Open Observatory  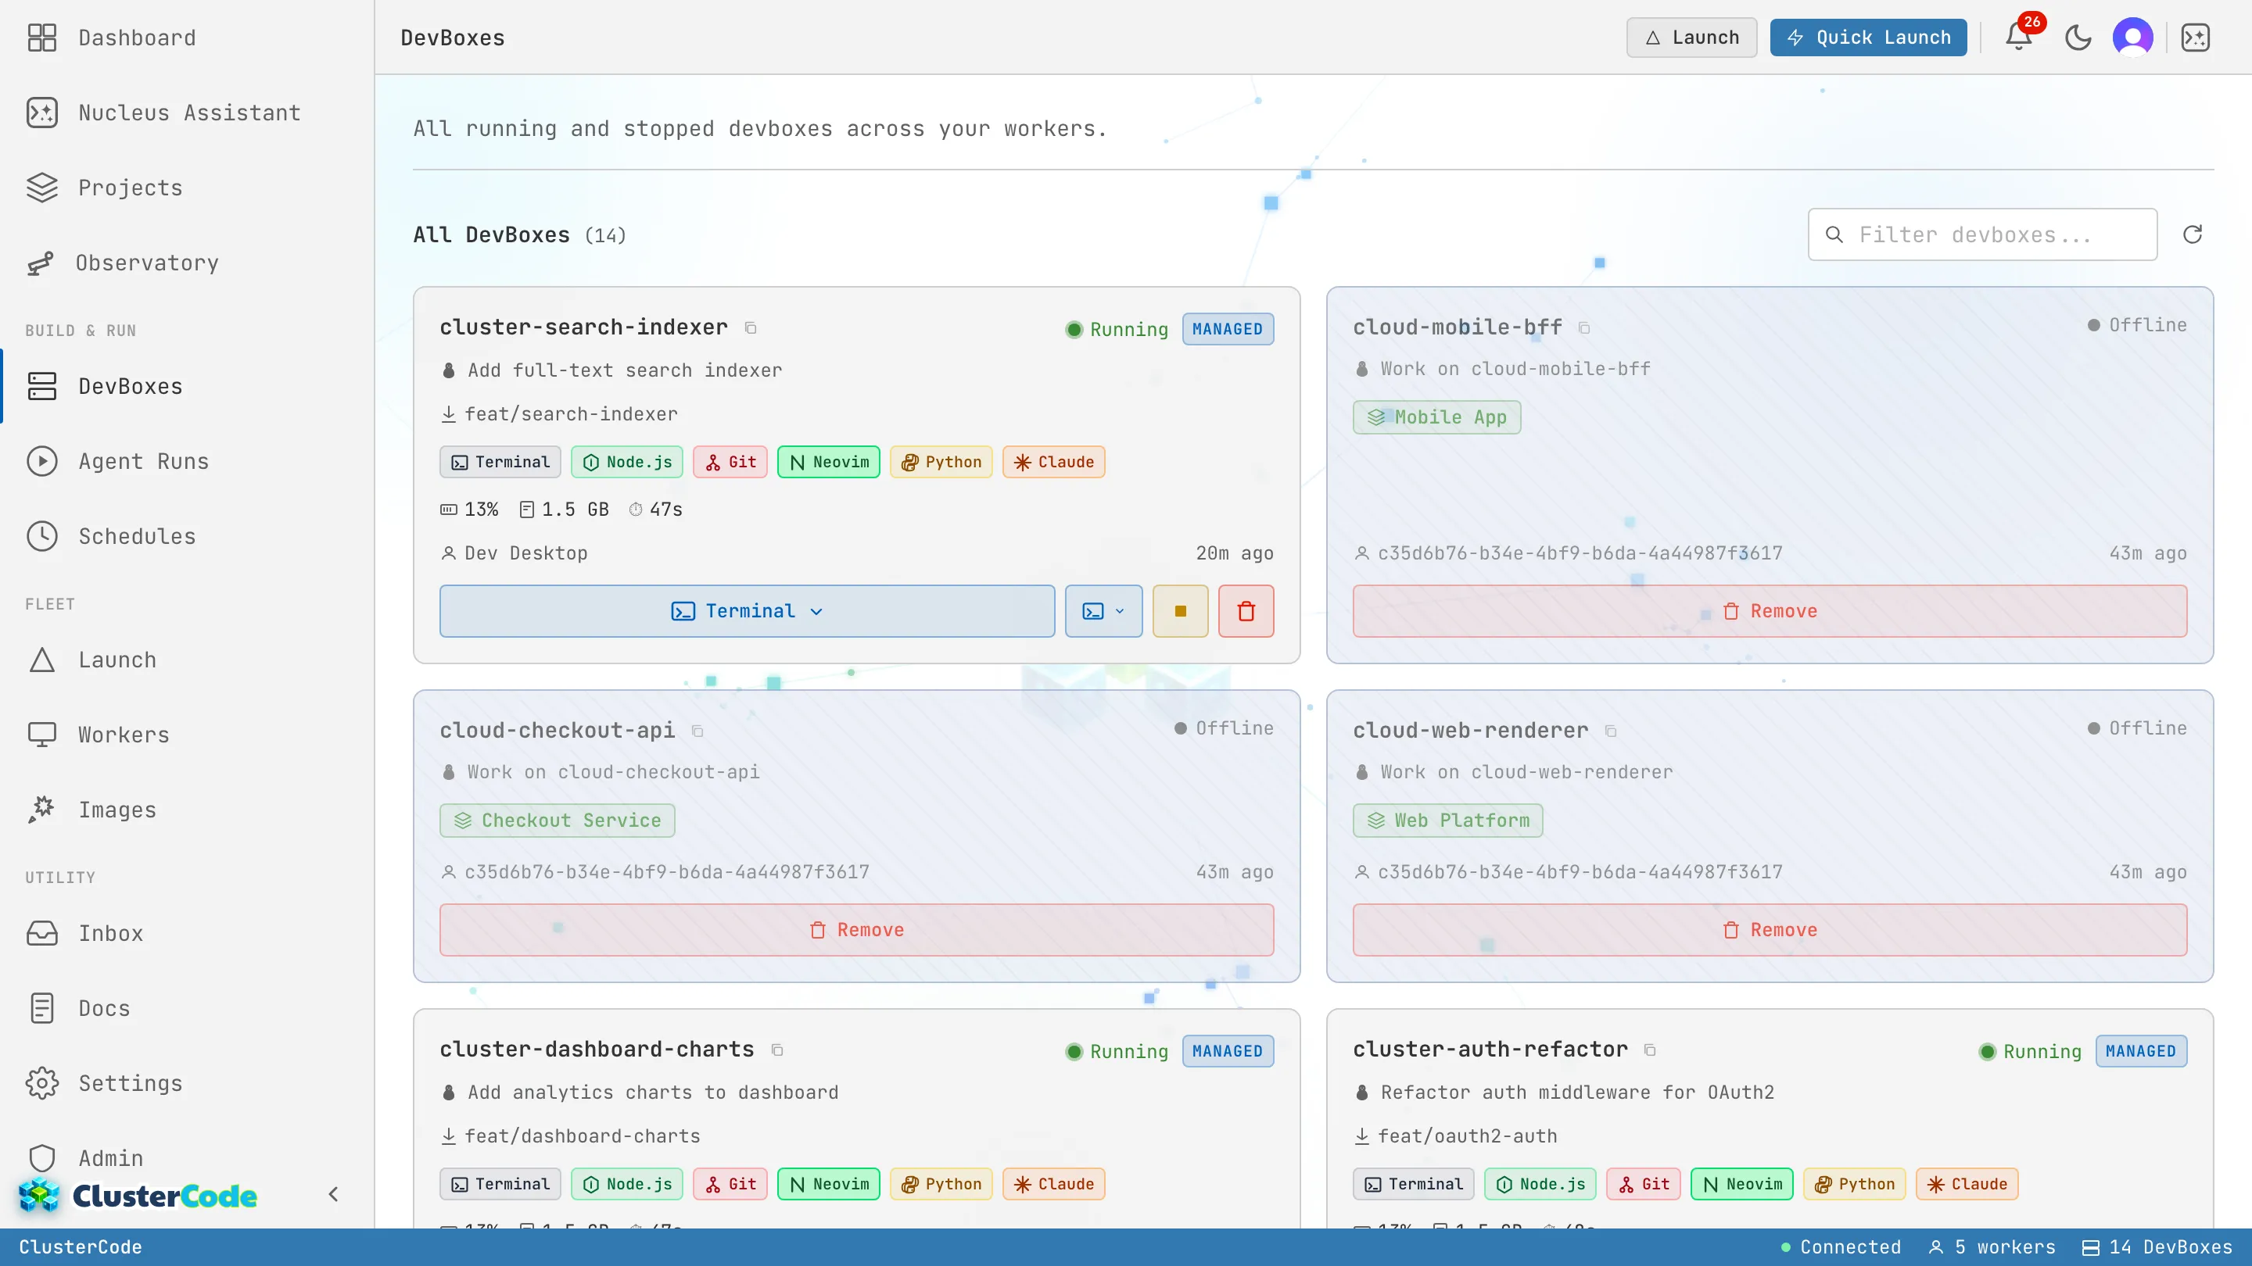point(187,263)
